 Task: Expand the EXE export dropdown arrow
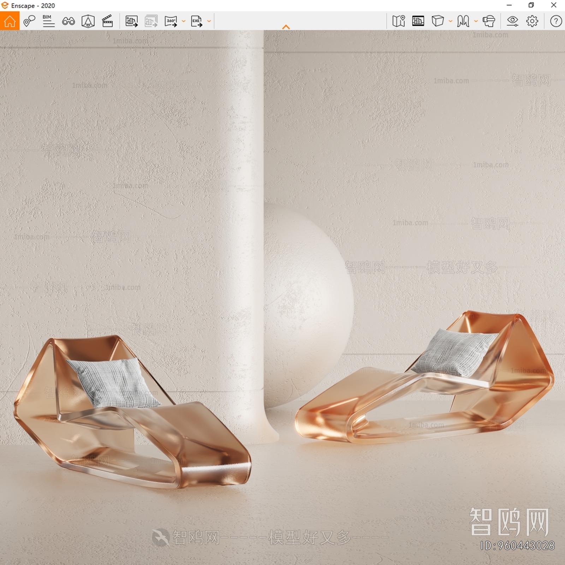coord(209,21)
